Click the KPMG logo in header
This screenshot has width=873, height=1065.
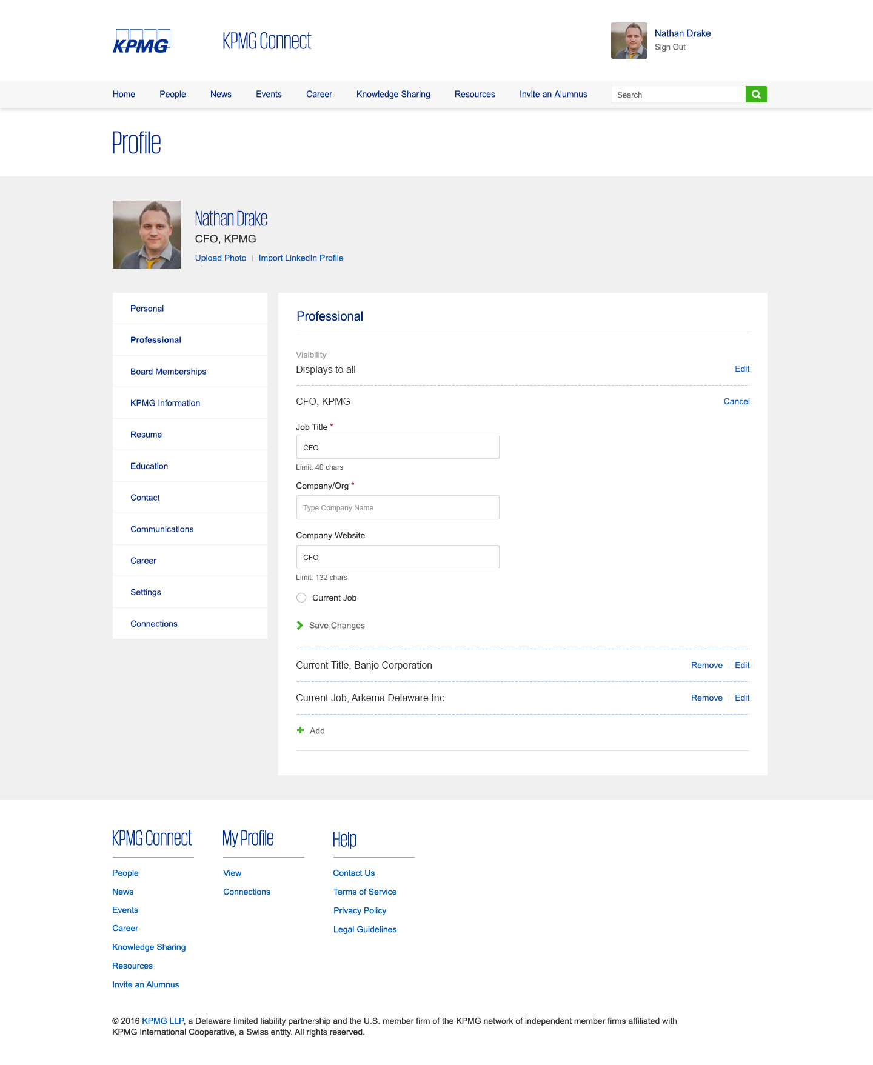pos(141,41)
